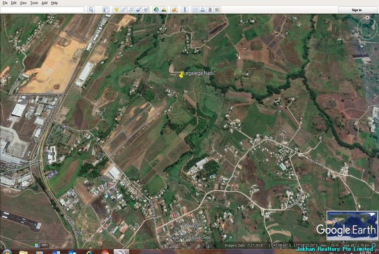Toggle historical imagery clock button
This screenshot has width=379, height=254.
coord(156,10)
